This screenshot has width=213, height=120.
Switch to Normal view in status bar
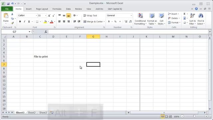(x=162, y=116)
